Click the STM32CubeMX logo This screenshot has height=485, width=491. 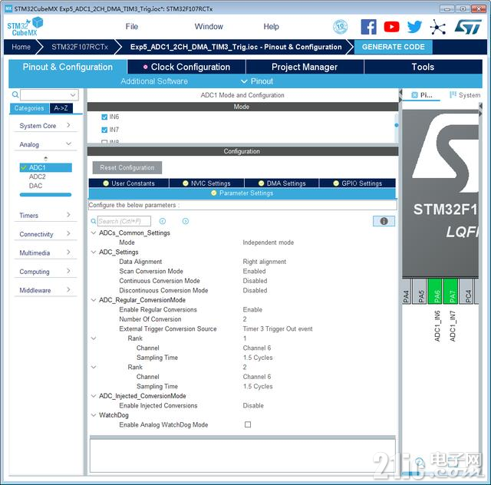pos(25,27)
